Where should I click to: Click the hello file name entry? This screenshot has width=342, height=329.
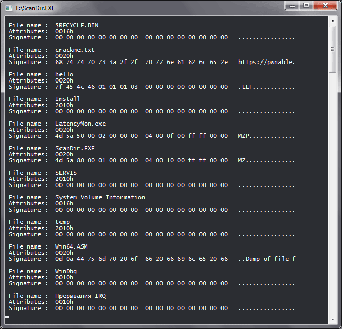pos(64,74)
